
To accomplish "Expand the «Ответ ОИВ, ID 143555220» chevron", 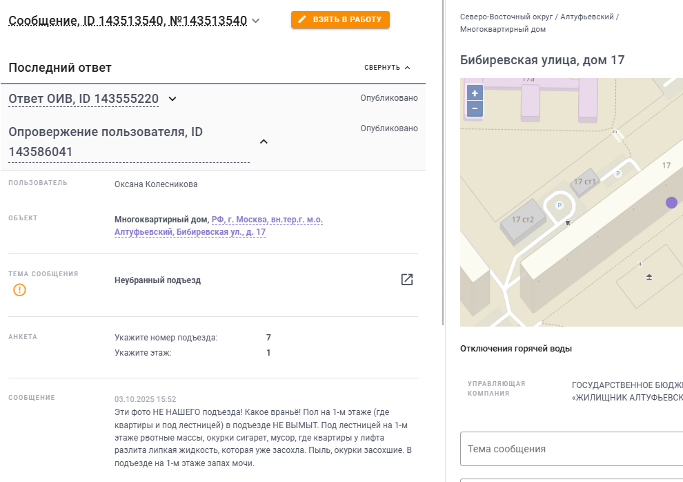I will [x=172, y=99].
